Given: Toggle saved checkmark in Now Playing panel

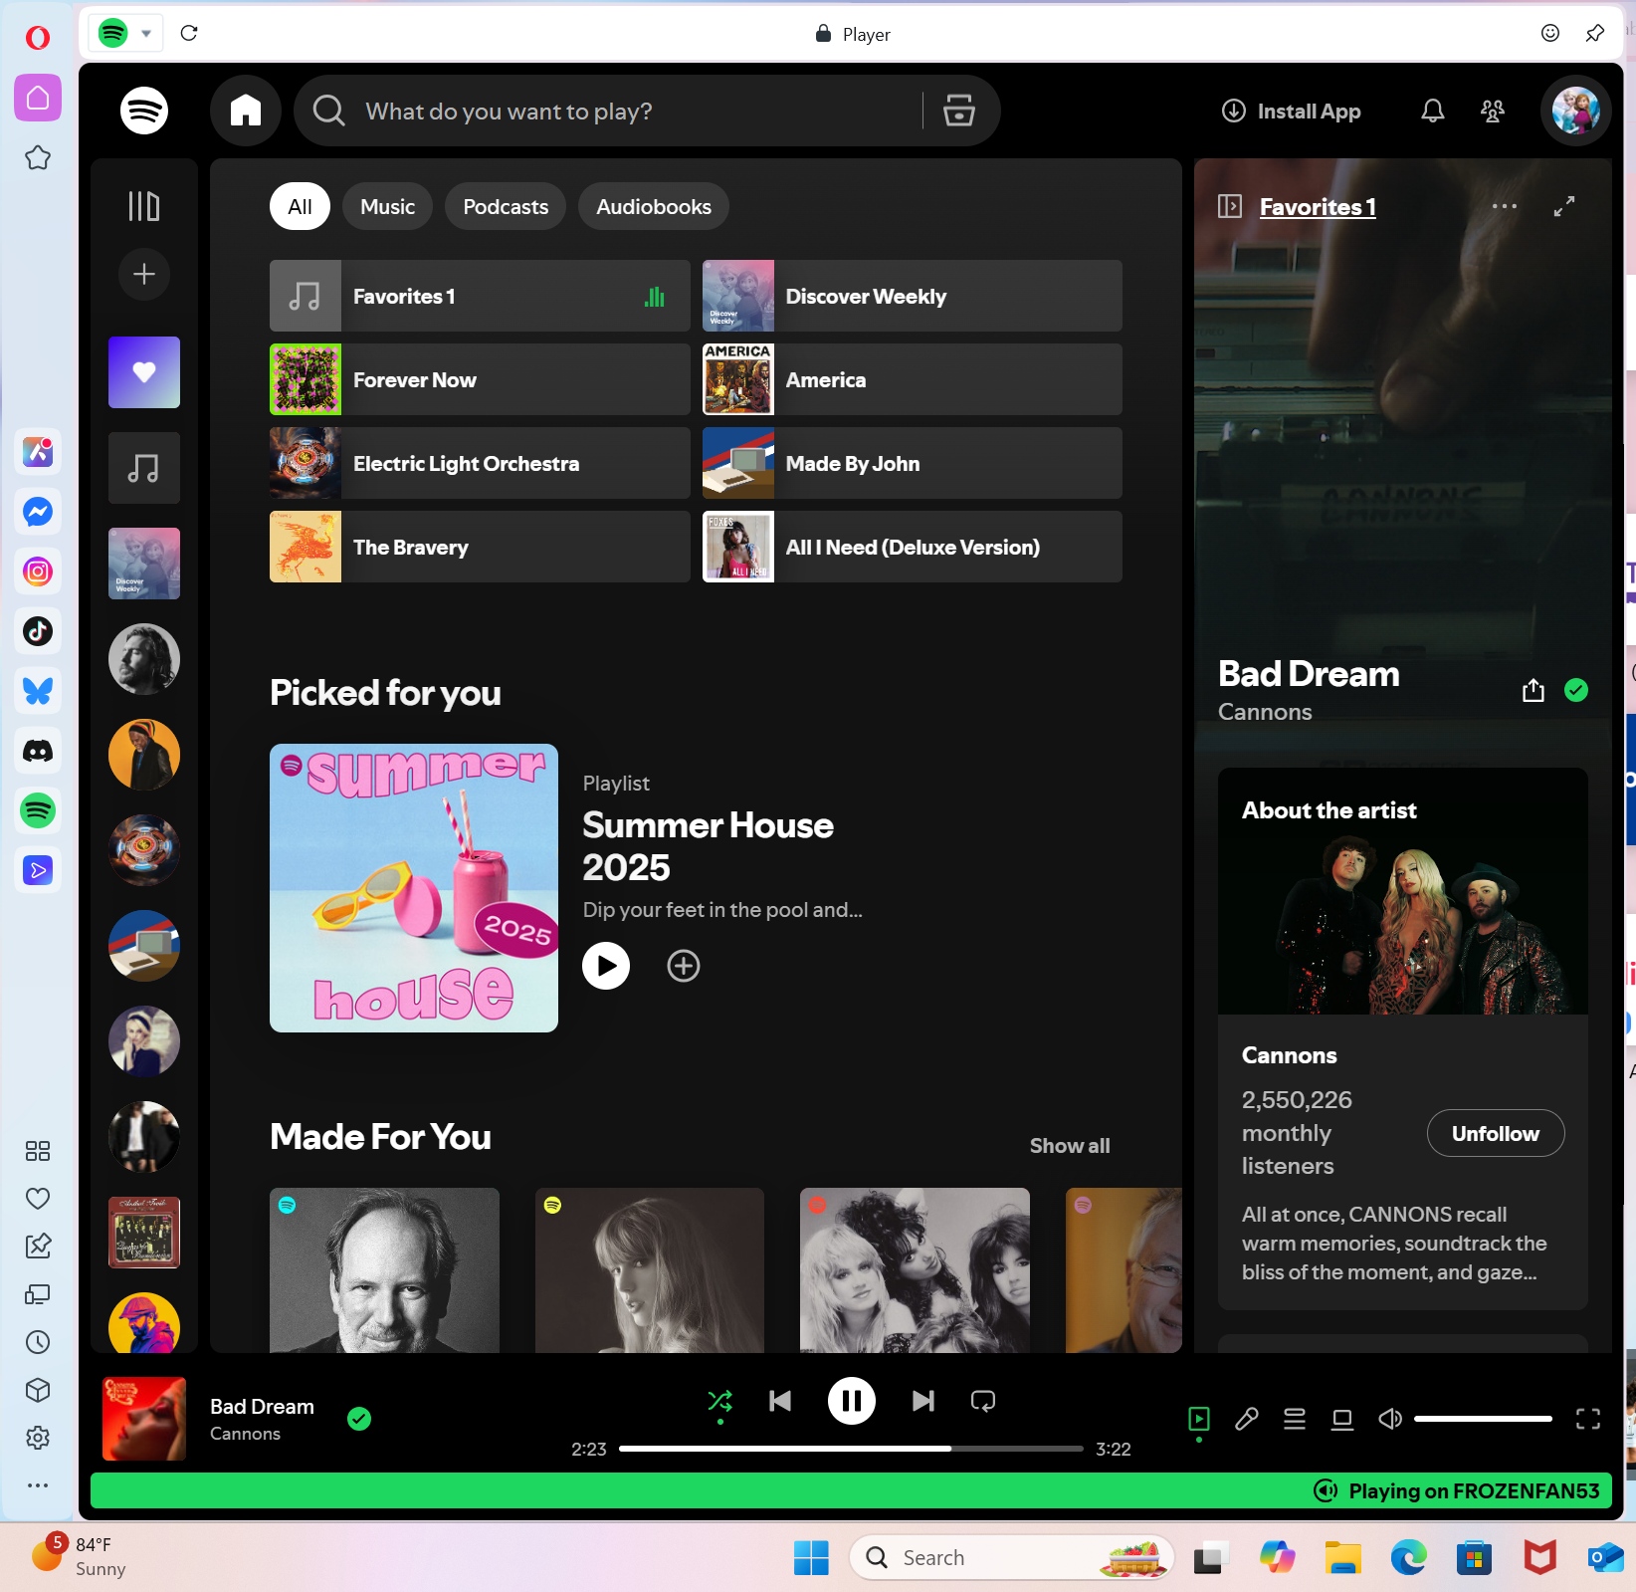Looking at the screenshot, I should pos(1576,690).
